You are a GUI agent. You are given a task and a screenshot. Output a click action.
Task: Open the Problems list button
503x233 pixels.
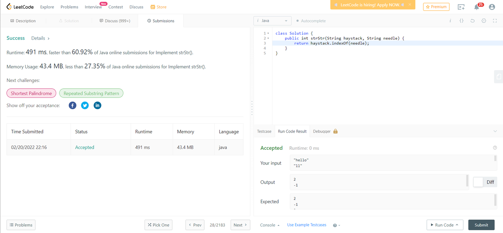(x=21, y=225)
